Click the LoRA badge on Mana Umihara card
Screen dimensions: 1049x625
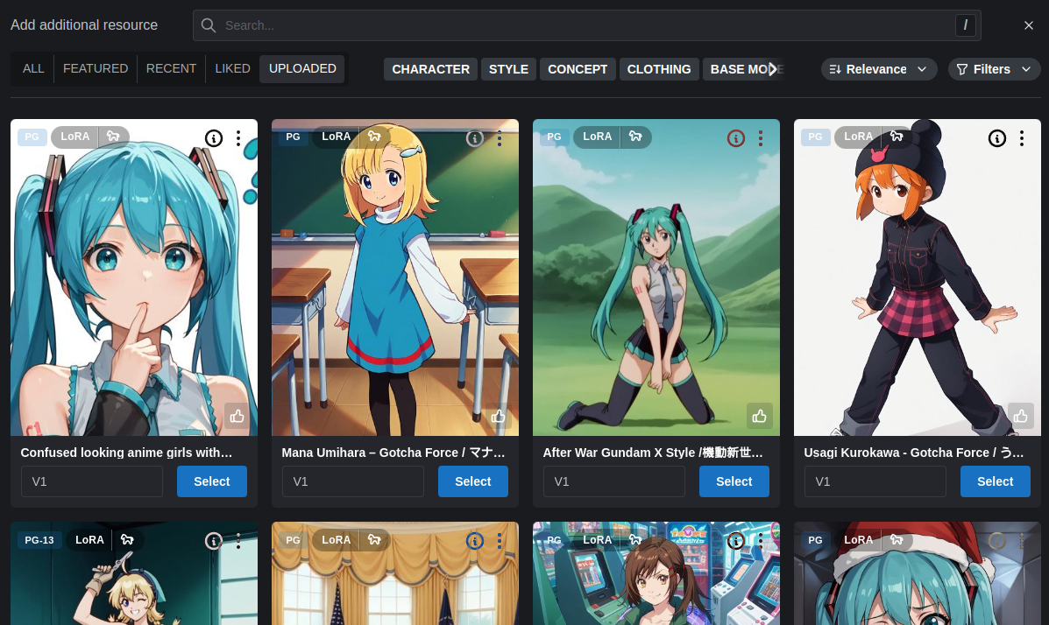[336, 137]
